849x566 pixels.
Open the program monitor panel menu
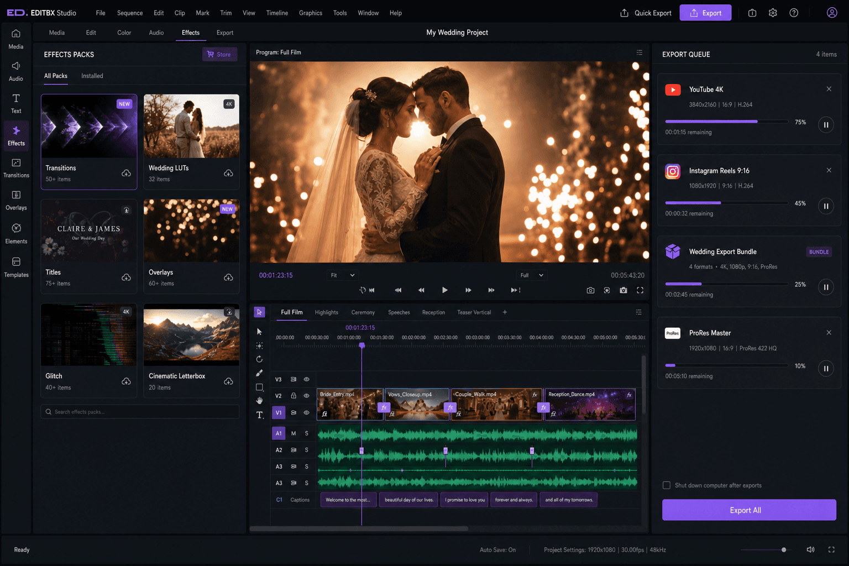pyautogui.click(x=640, y=53)
